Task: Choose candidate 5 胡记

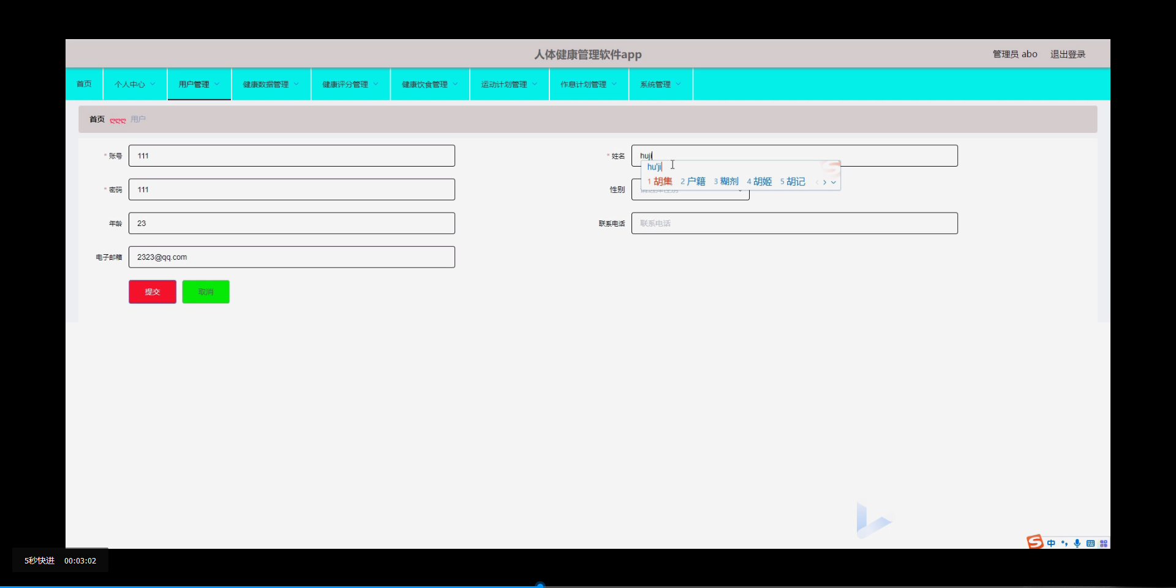Action: tap(793, 181)
